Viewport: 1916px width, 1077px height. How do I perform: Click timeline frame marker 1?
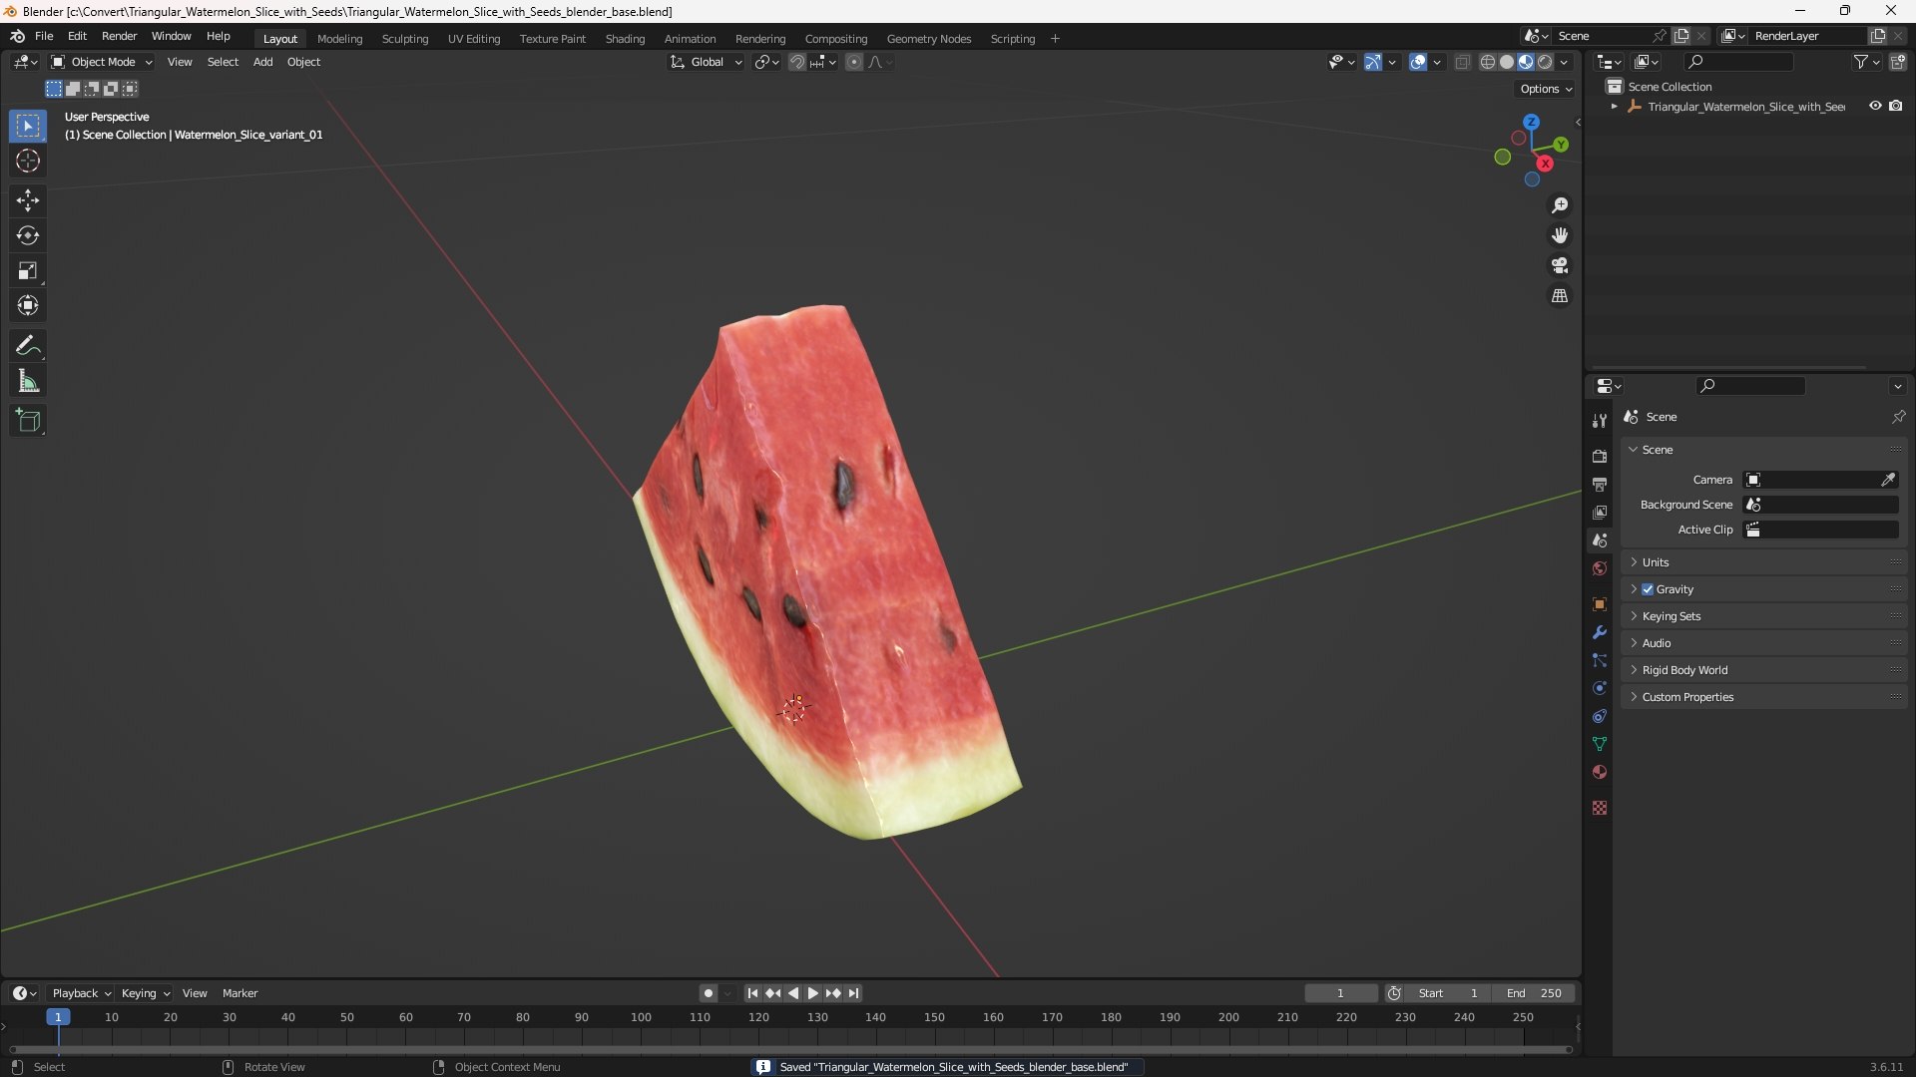pyautogui.click(x=58, y=1017)
